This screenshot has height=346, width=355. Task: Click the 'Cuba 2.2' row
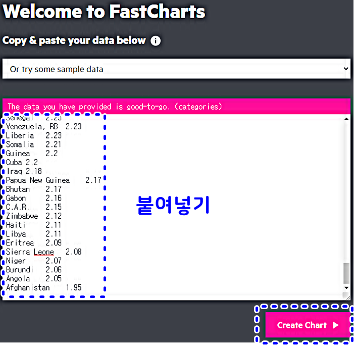22,162
